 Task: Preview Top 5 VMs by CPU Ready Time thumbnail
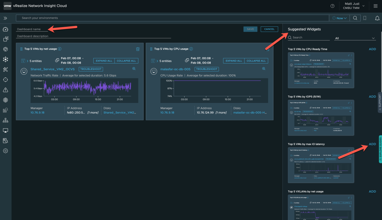coord(321,70)
